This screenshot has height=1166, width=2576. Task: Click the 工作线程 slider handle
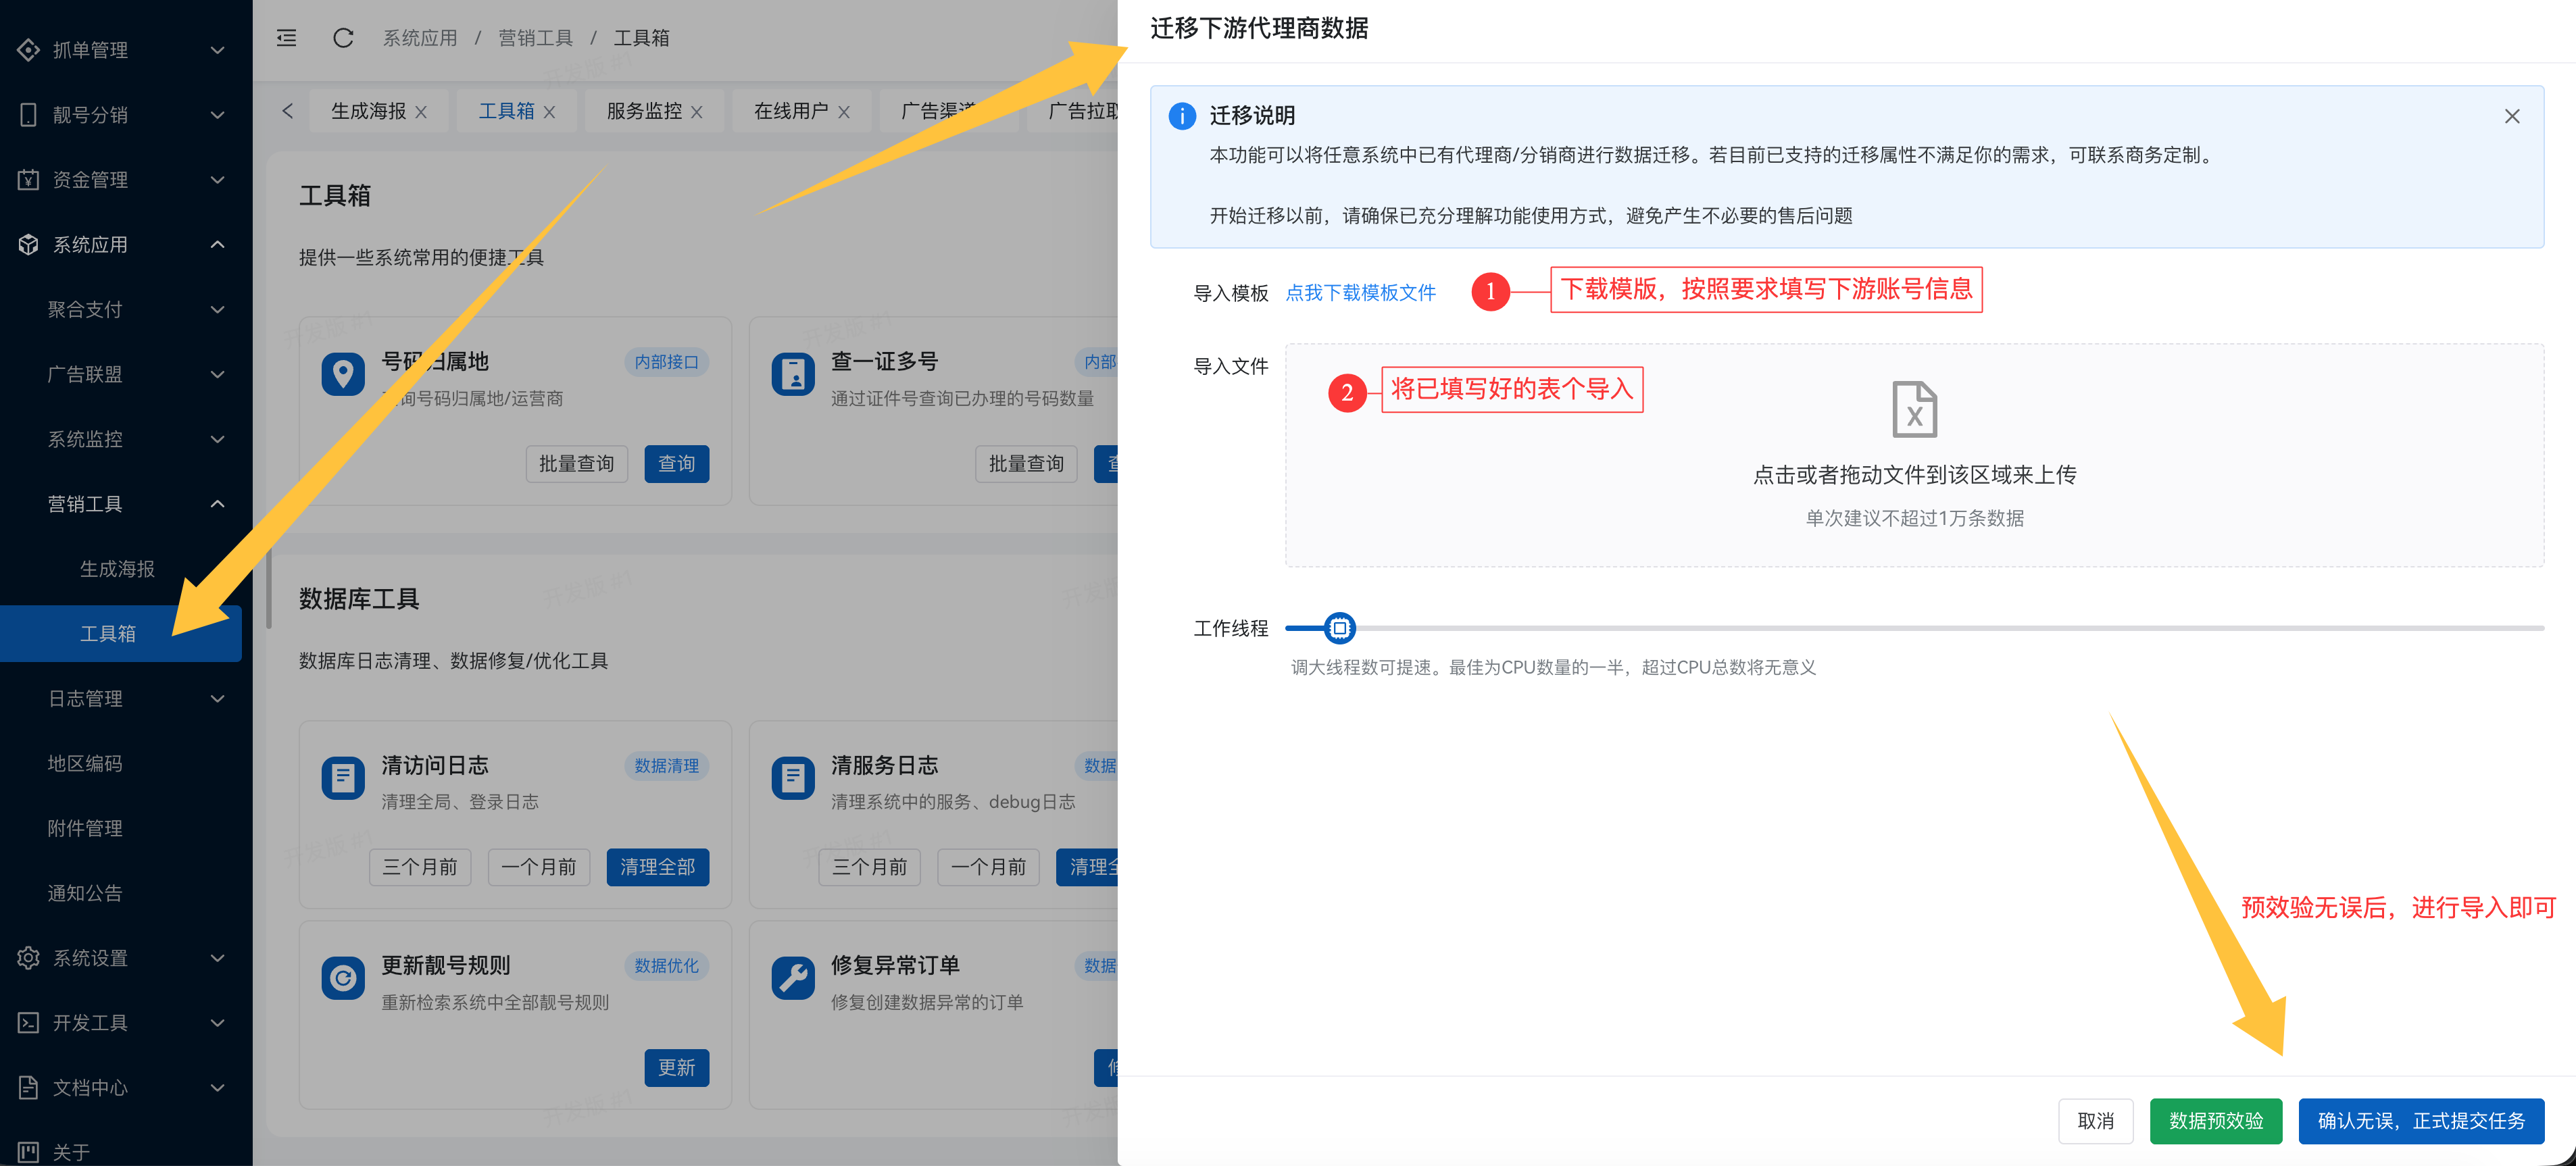pyautogui.click(x=1339, y=628)
